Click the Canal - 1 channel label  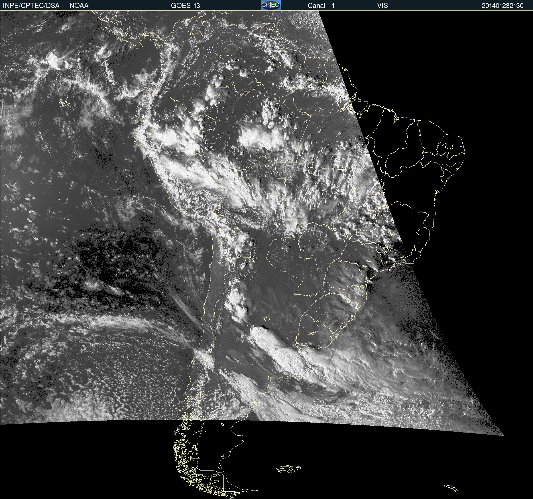[x=321, y=6]
